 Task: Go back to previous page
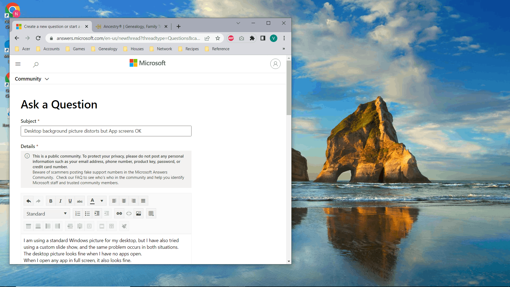point(17,38)
